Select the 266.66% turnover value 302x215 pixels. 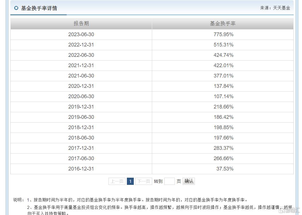pyautogui.click(x=223, y=158)
